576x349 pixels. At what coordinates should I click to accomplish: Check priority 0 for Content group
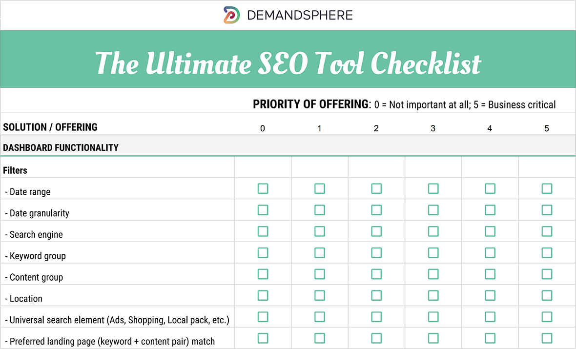pyautogui.click(x=263, y=274)
